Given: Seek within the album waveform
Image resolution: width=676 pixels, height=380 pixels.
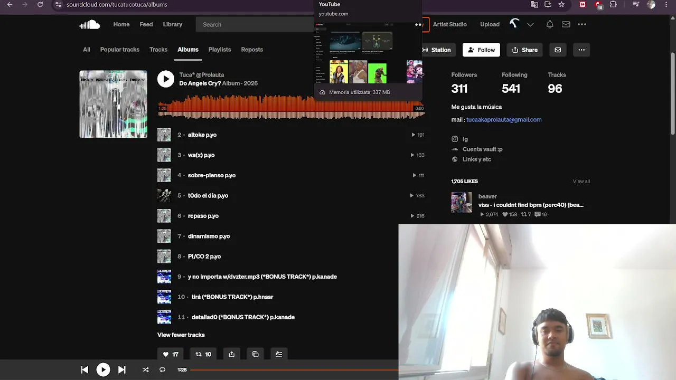Looking at the screenshot, I should tap(291, 107).
